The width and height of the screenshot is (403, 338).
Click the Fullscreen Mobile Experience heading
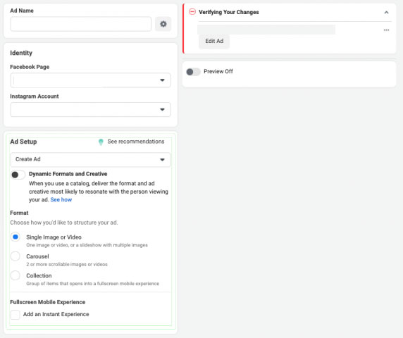click(47, 302)
